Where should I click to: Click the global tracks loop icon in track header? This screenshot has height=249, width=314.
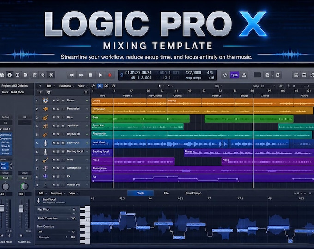[86, 92]
